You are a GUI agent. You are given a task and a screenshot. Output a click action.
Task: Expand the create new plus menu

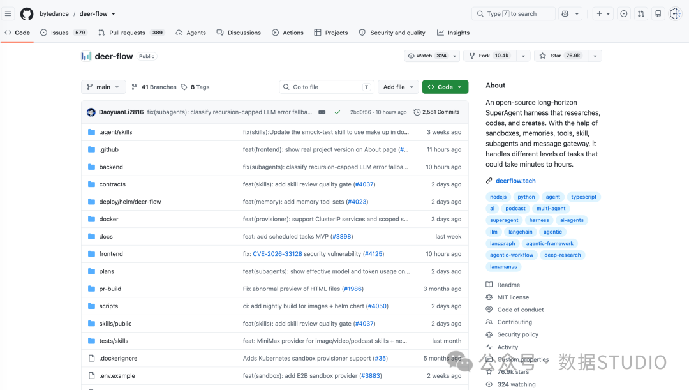pyautogui.click(x=603, y=14)
